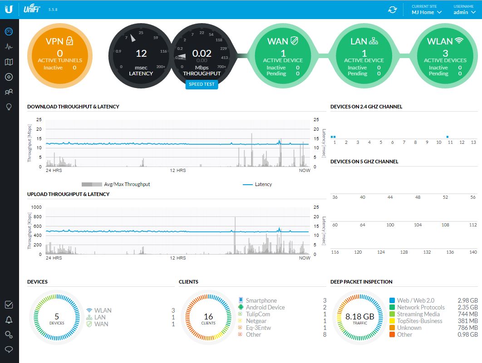
Task: Open the Statistics pulse icon in sidebar
Action: 9,47
